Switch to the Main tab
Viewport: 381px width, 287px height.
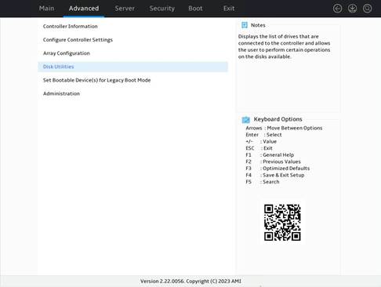click(x=46, y=9)
